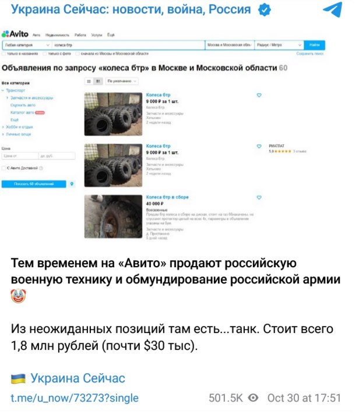Screen dimensions: 355x415
Task: Enable the только с фото checkbox
Action: tap(45, 54)
